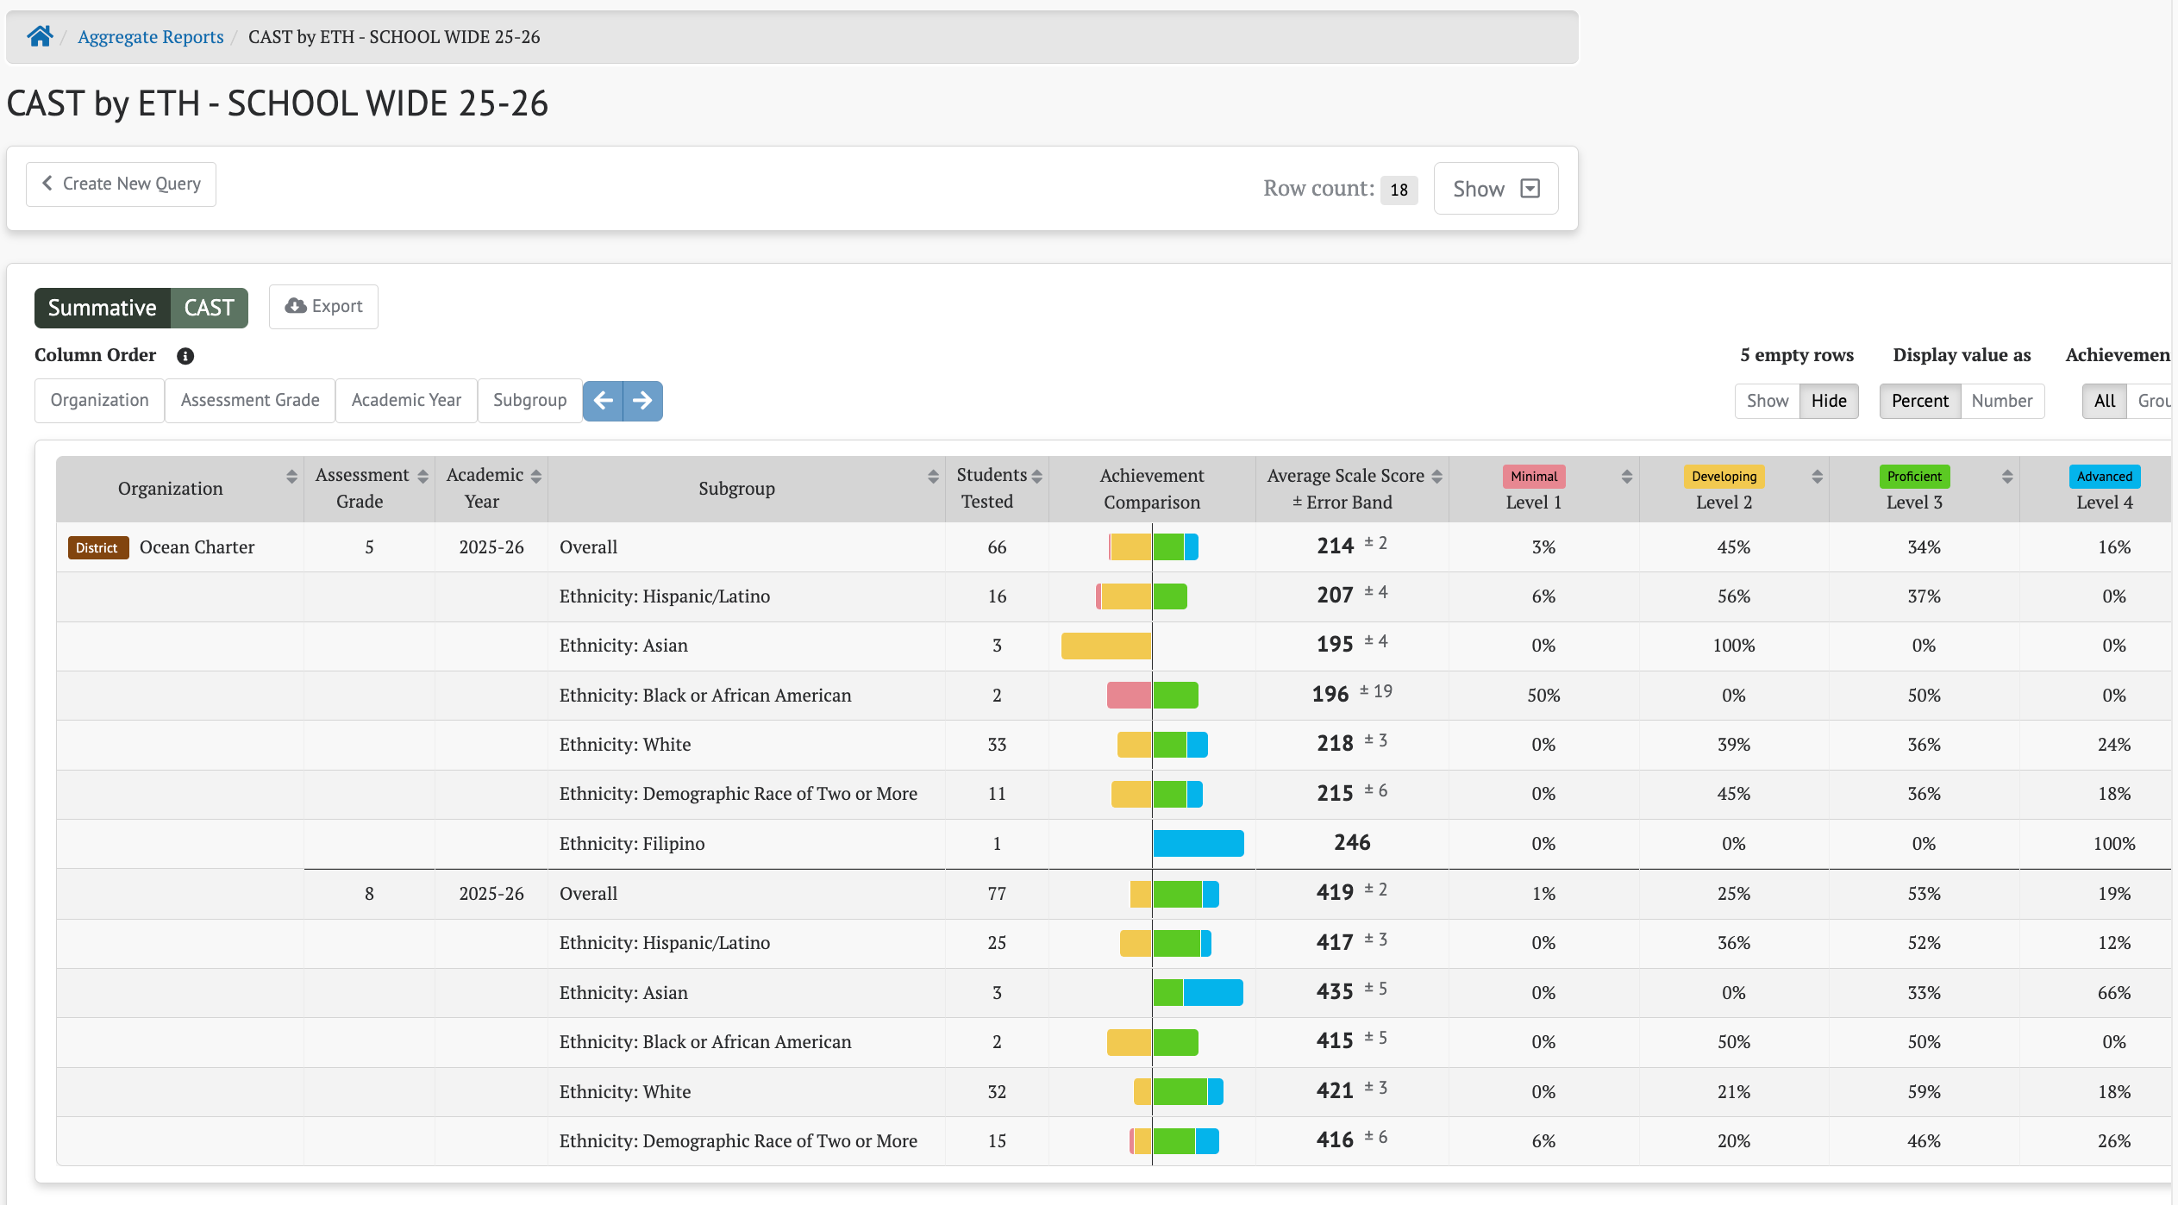This screenshot has height=1205, width=2178.
Task: Open Aggregate Reports breadcrumb link
Action: point(150,36)
